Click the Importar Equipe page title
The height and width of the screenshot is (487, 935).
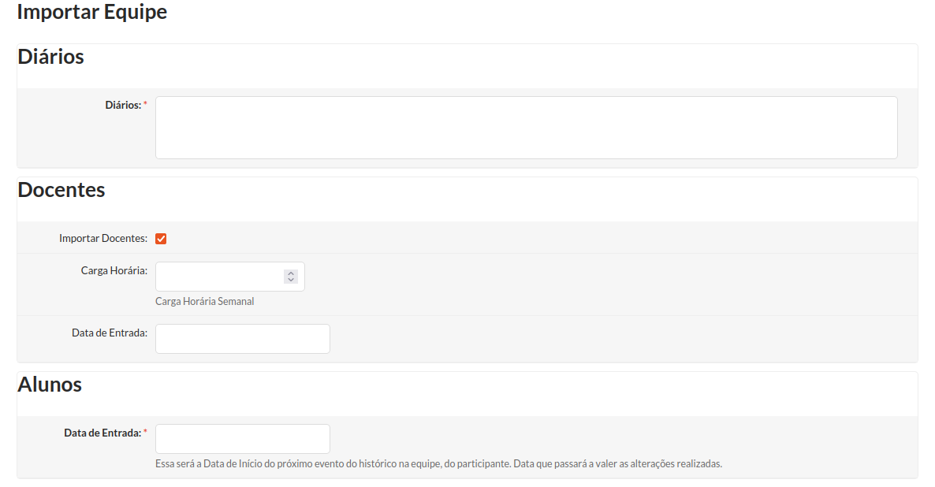click(91, 12)
